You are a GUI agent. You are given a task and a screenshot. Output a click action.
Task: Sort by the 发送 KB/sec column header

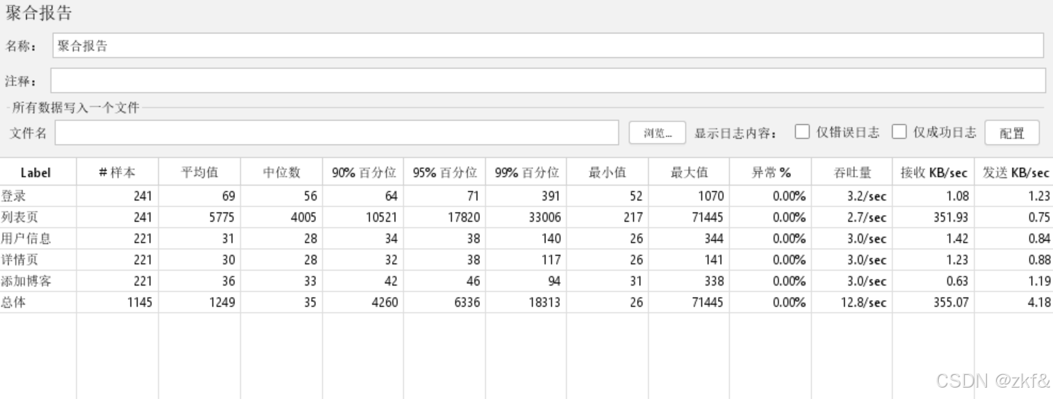click(x=1015, y=173)
